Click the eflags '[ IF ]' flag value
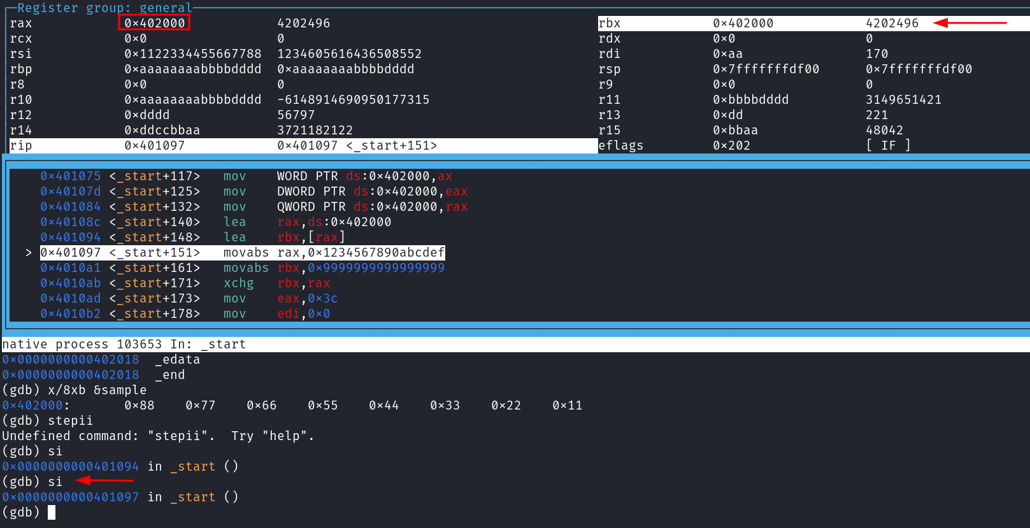This screenshot has width=1030, height=528. click(x=888, y=146)
